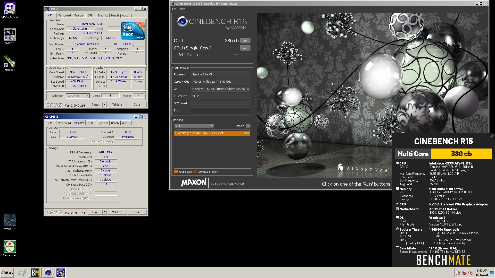Image resolution: width=495 pixels, height=278 pixels.
Task: Switch to Graphics tab in CPU-Z memory window
Action: (x=103, y=123)
